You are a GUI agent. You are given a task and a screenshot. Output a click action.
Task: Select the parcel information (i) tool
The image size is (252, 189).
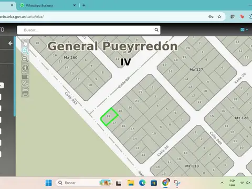point(25,68)
